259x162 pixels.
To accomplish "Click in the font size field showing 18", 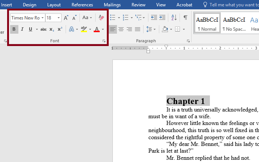I will 51,18.
